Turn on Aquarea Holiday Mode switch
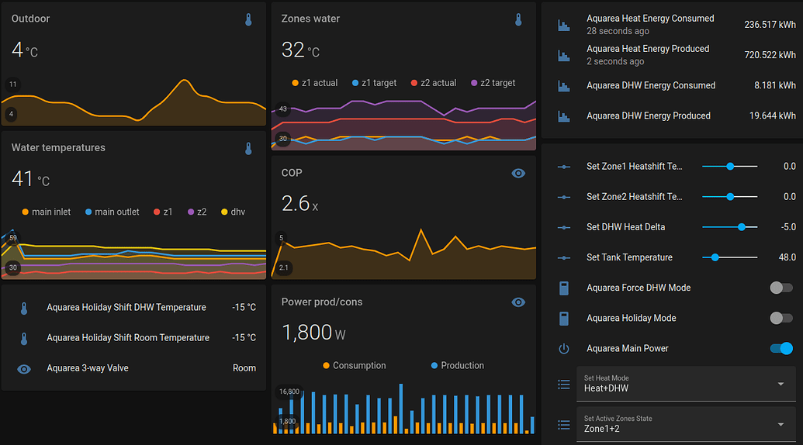This screenshot has height=445, width=803. pyautogui.click(x=781, y=318)
